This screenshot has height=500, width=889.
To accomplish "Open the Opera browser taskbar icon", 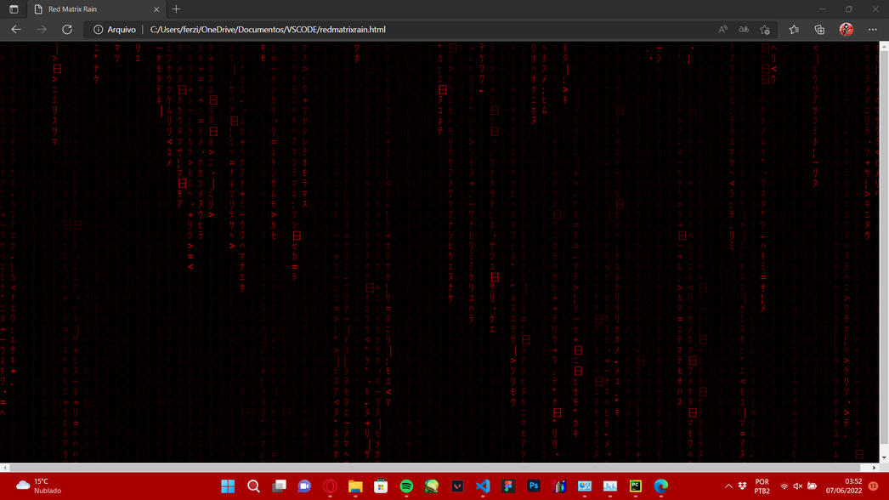I will [x=330, y=486].
